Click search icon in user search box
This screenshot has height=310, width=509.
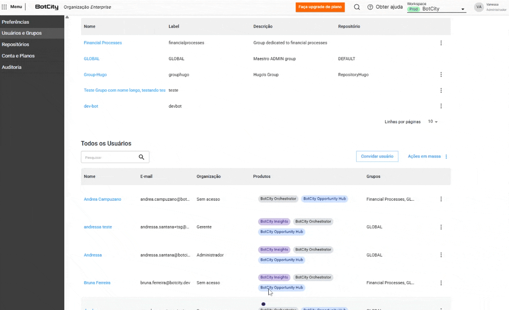(x=141, y=157)
